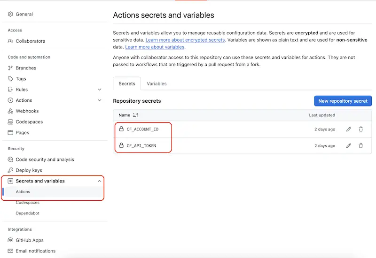This screenshot has height=258, width=376.
Task: Open the Email notifications page
Action: point(36,251)
